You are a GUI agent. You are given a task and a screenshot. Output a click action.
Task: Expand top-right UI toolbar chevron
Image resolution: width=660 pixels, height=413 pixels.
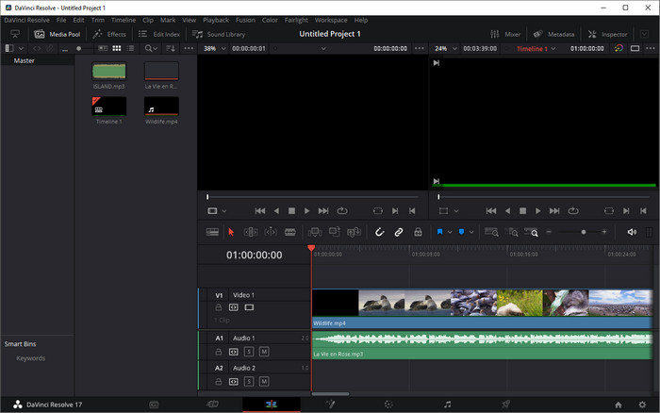(644, 34)
